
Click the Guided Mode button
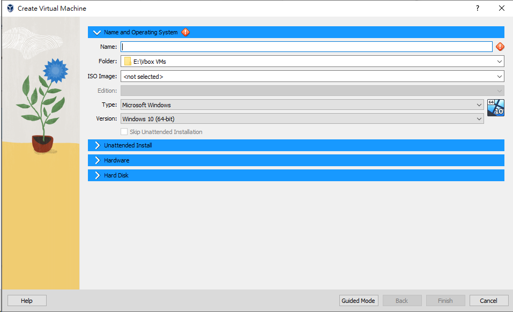click(358, 300)
